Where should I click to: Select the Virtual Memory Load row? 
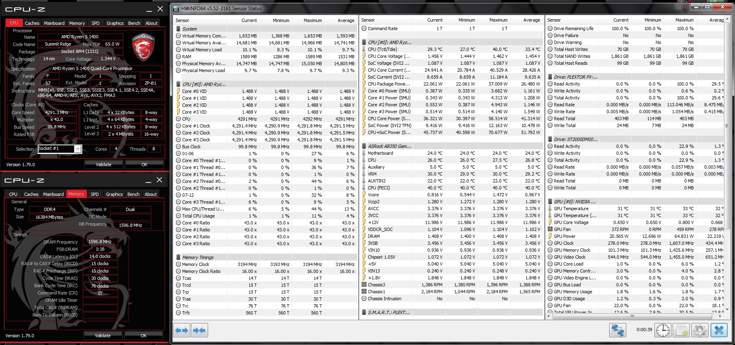tap(266, 50)
